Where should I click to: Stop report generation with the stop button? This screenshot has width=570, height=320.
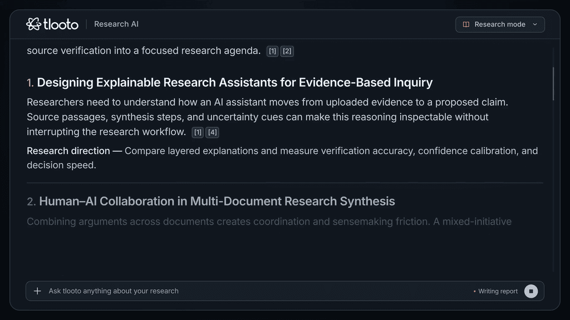(x=530, y=291)
